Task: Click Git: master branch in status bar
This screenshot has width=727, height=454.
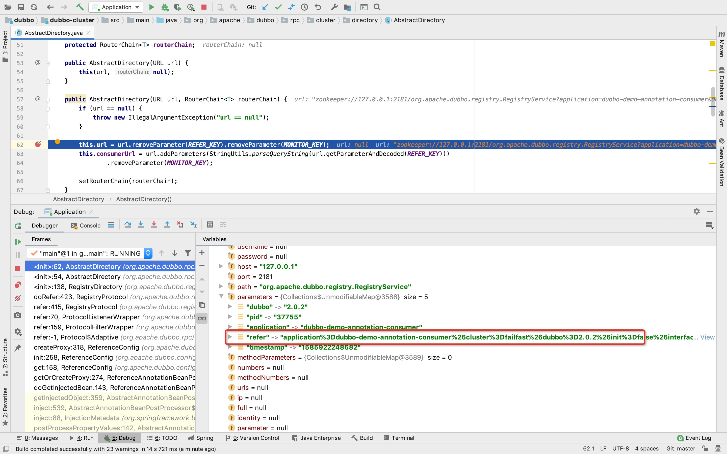Action: [681, 449]
